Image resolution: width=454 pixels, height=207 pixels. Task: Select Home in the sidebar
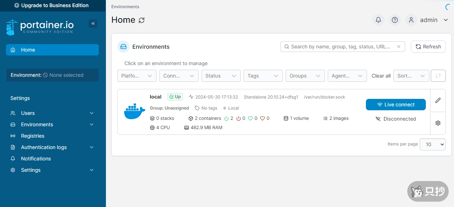pos(52,50)
